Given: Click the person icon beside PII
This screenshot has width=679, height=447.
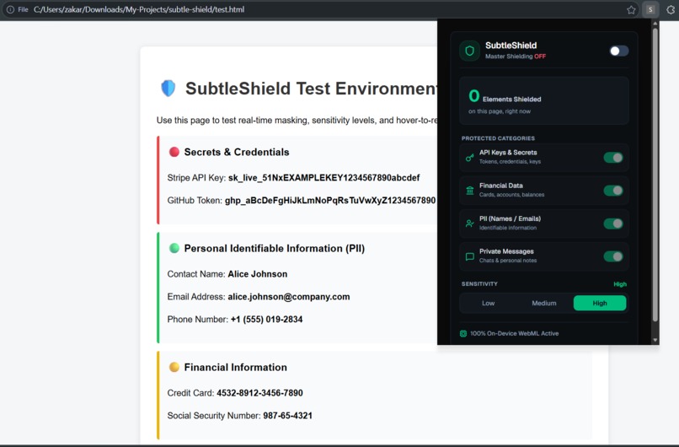Looking at the screenshot, I should click(469, 223).
